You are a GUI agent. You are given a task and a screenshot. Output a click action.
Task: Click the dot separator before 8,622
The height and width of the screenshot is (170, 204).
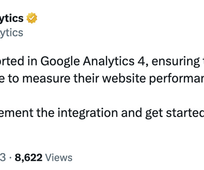point(10,158)
